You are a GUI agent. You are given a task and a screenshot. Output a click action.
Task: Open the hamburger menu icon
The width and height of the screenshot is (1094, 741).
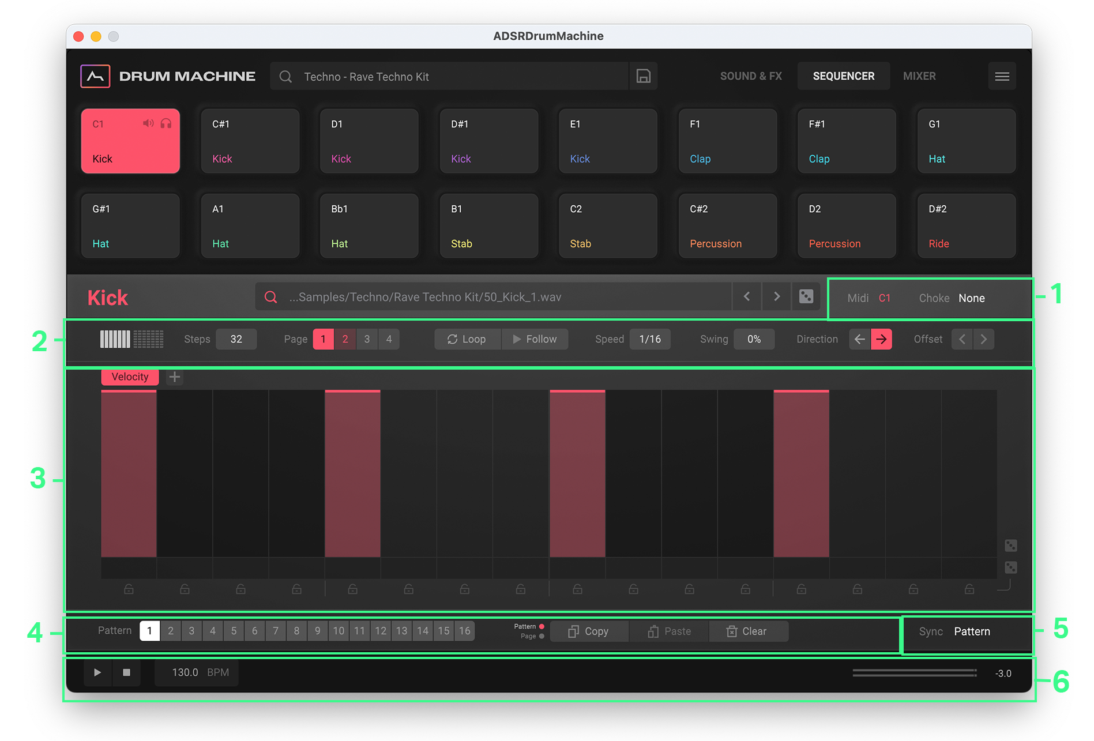[1002, 76]
